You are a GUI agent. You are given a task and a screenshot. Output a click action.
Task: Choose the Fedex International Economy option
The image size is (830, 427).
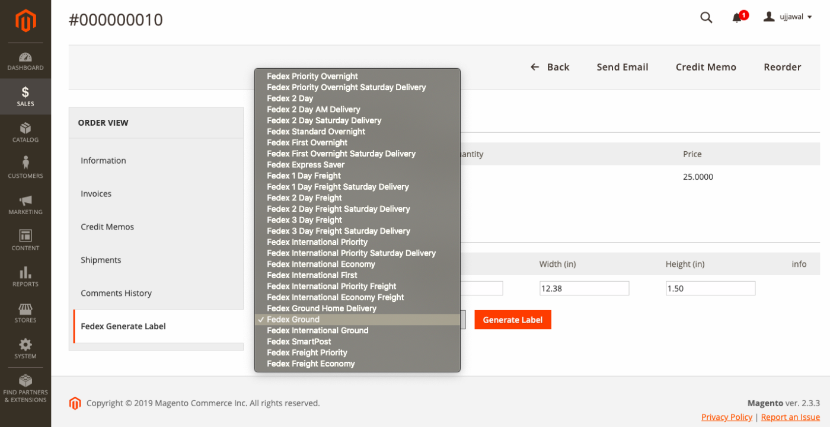tap(357, 265)
